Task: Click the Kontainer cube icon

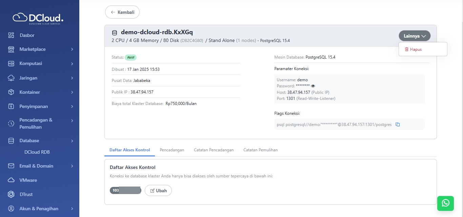Action: pyautogui.click(x=11, y=92)
